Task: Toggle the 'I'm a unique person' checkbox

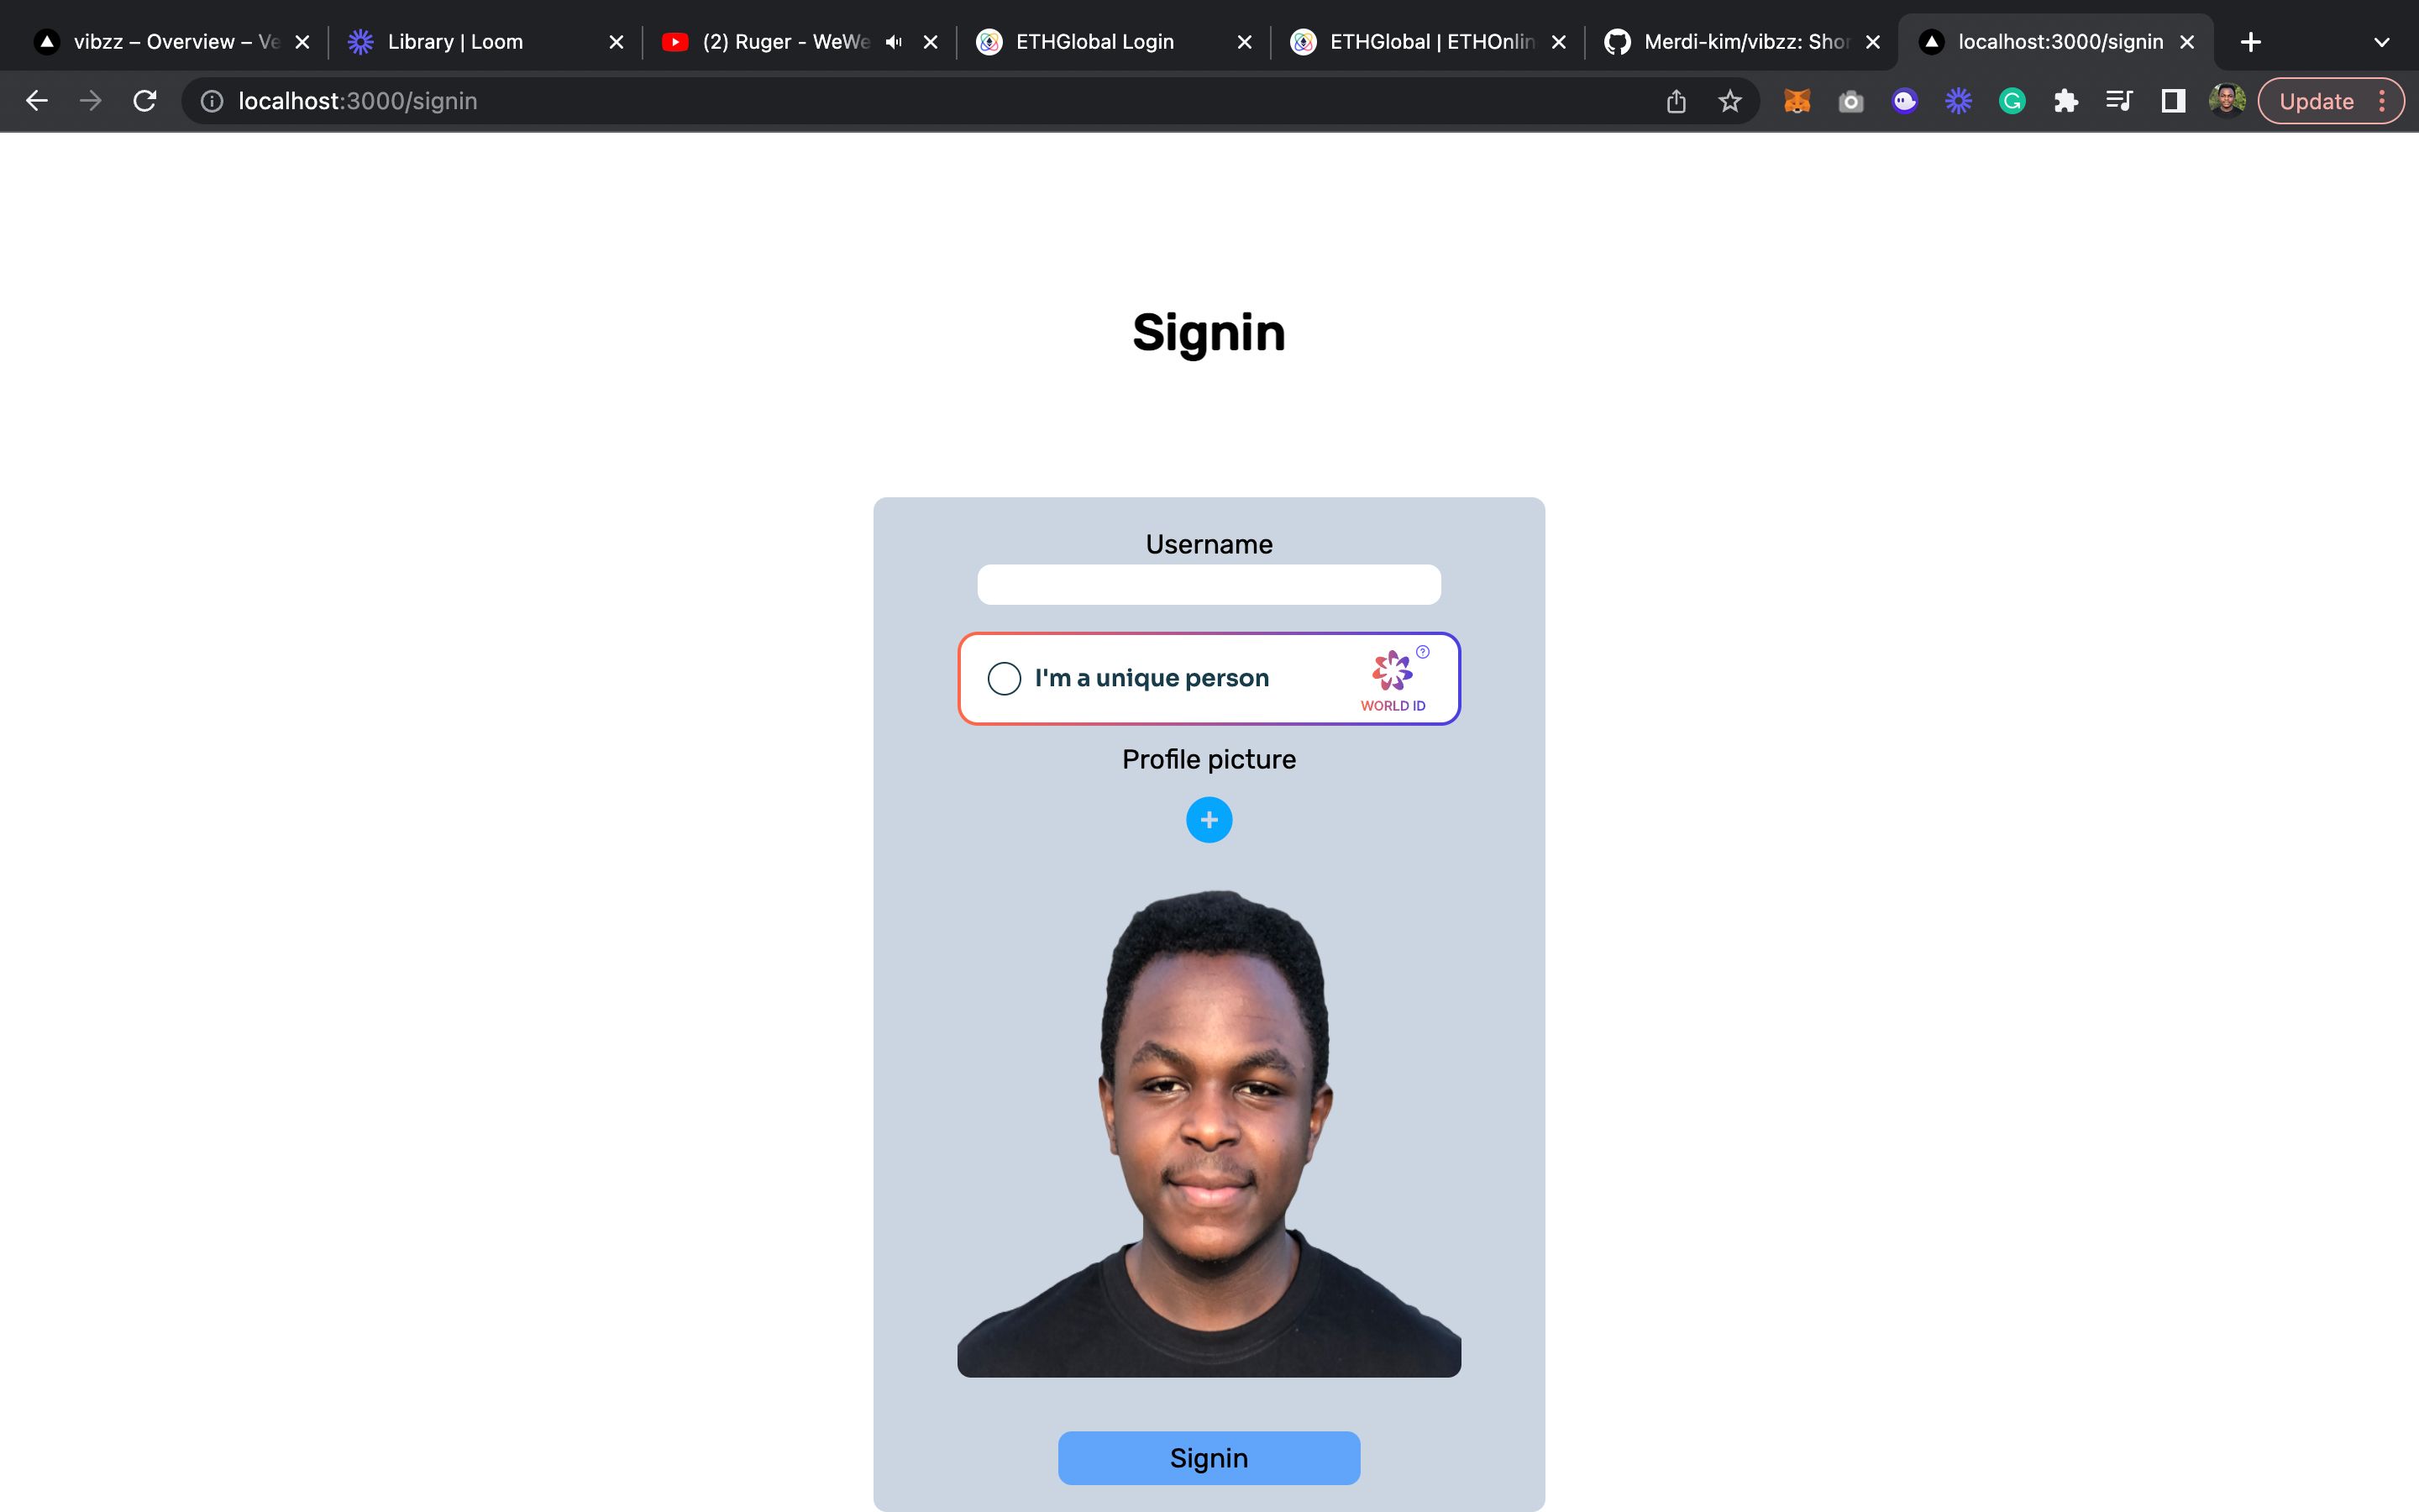Action: point(1003,678)
